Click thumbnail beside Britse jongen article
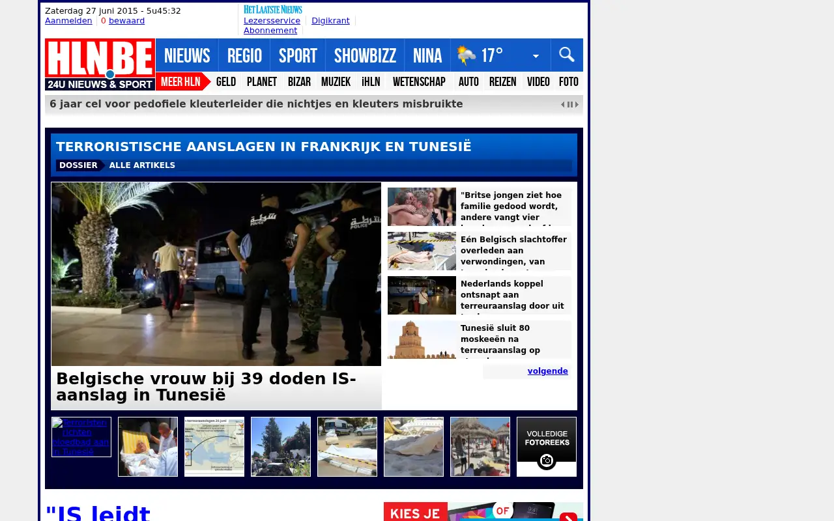 422,206
